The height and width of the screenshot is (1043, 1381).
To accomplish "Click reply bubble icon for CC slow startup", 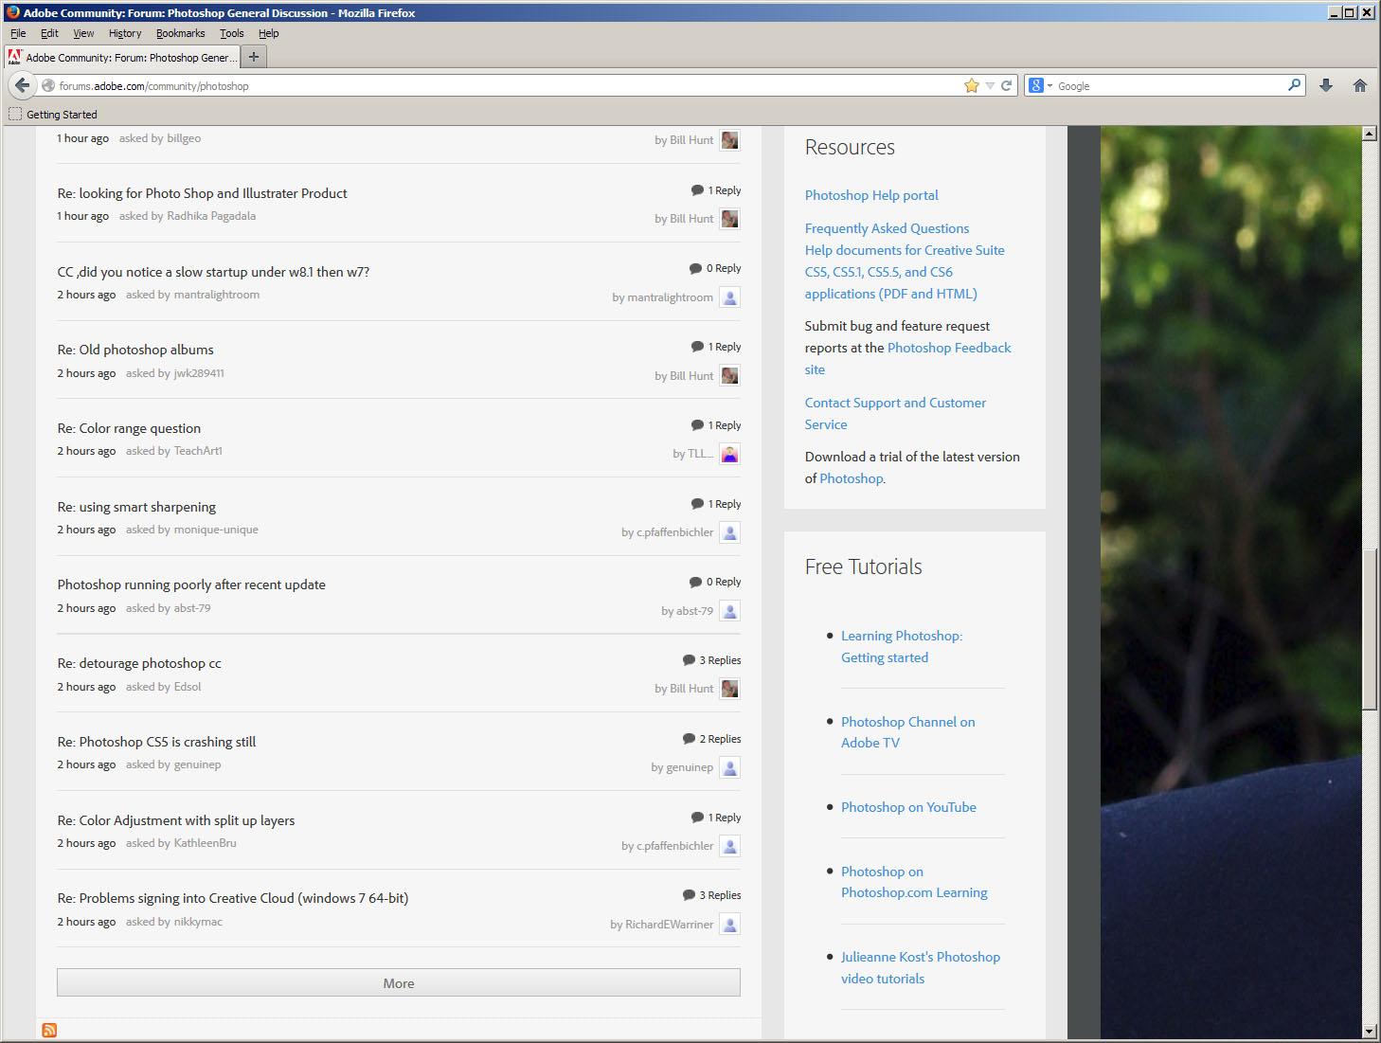I will [695, 269].
